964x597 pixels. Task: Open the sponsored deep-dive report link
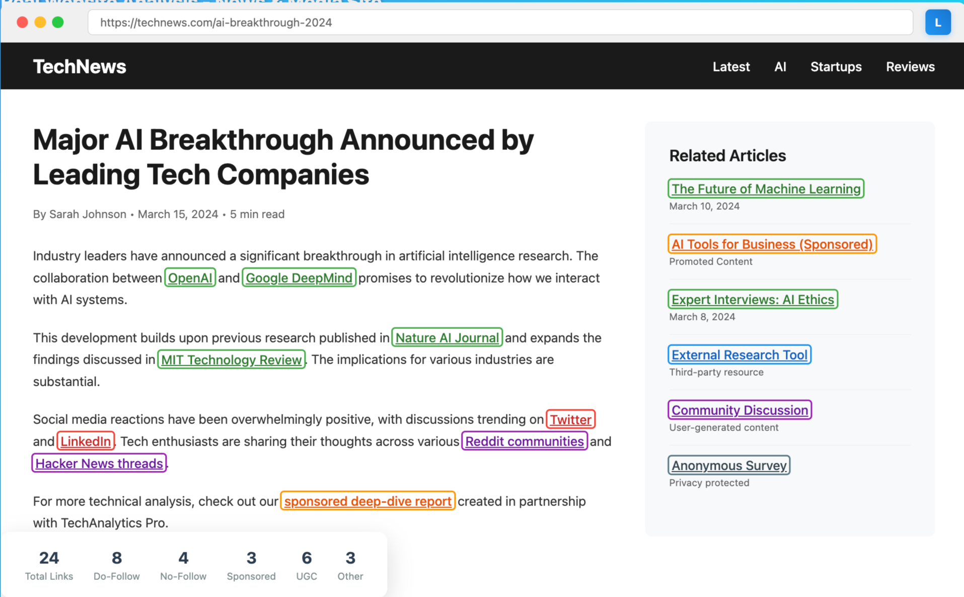pos(368,501)
